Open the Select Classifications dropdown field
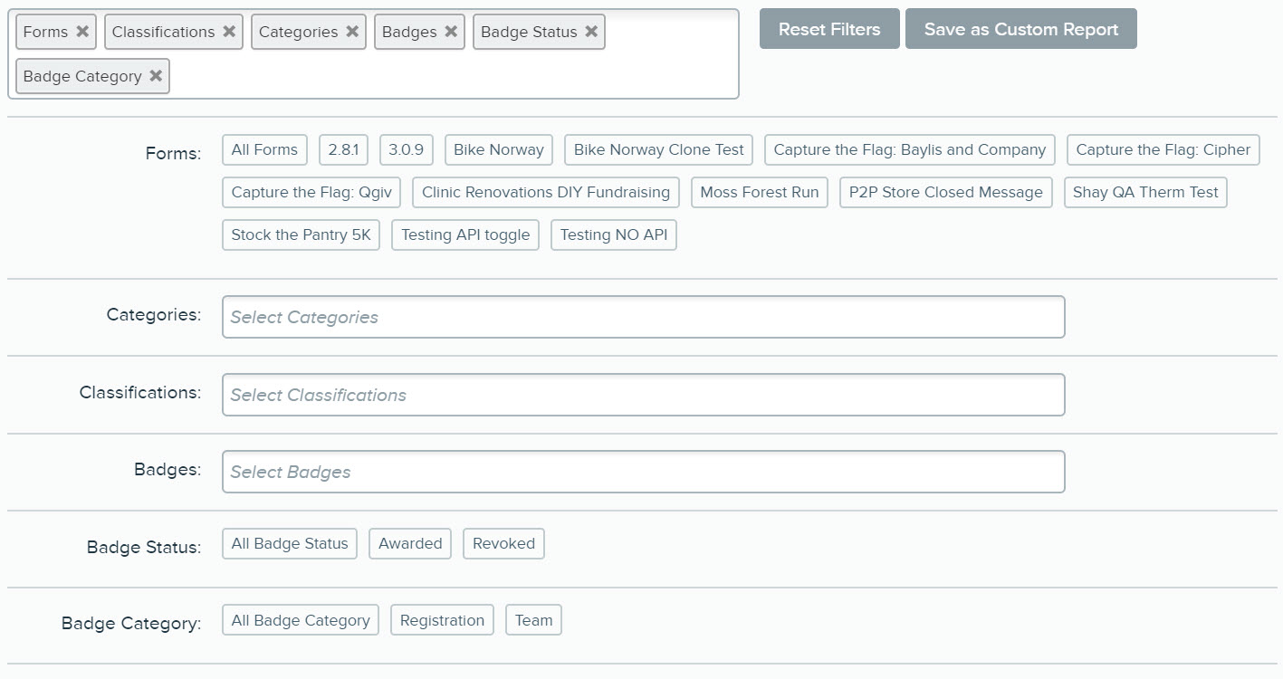This screenshot has height=679, width=1283. (x=644, y=395)
